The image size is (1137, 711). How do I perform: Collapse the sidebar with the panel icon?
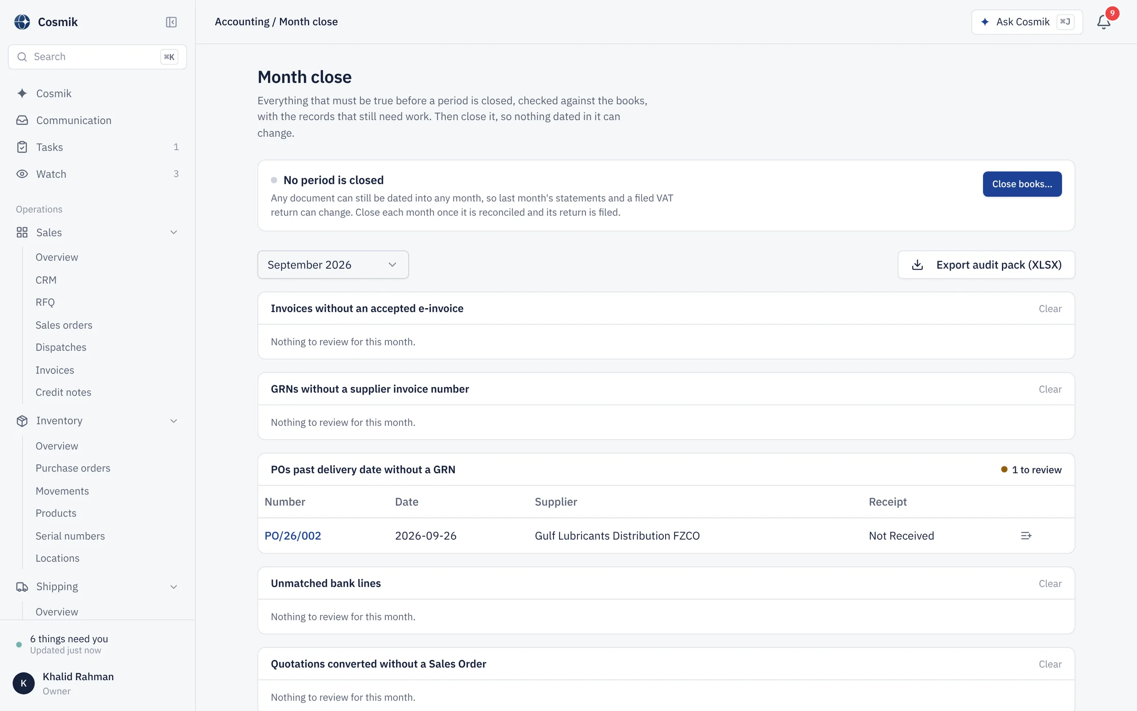(x=171, y=22)
